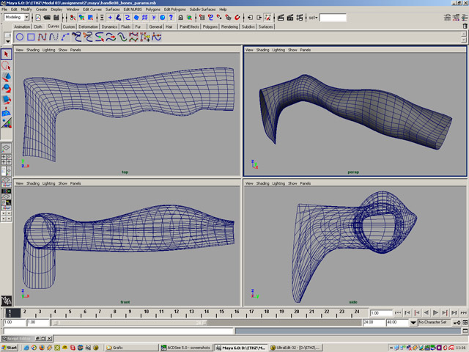Activate the Lasso select tool
Image resolution: width=469 pixels, height=352 pixels.
[x=7, y=65]
